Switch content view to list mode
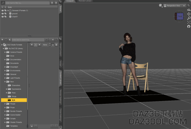 56,45
